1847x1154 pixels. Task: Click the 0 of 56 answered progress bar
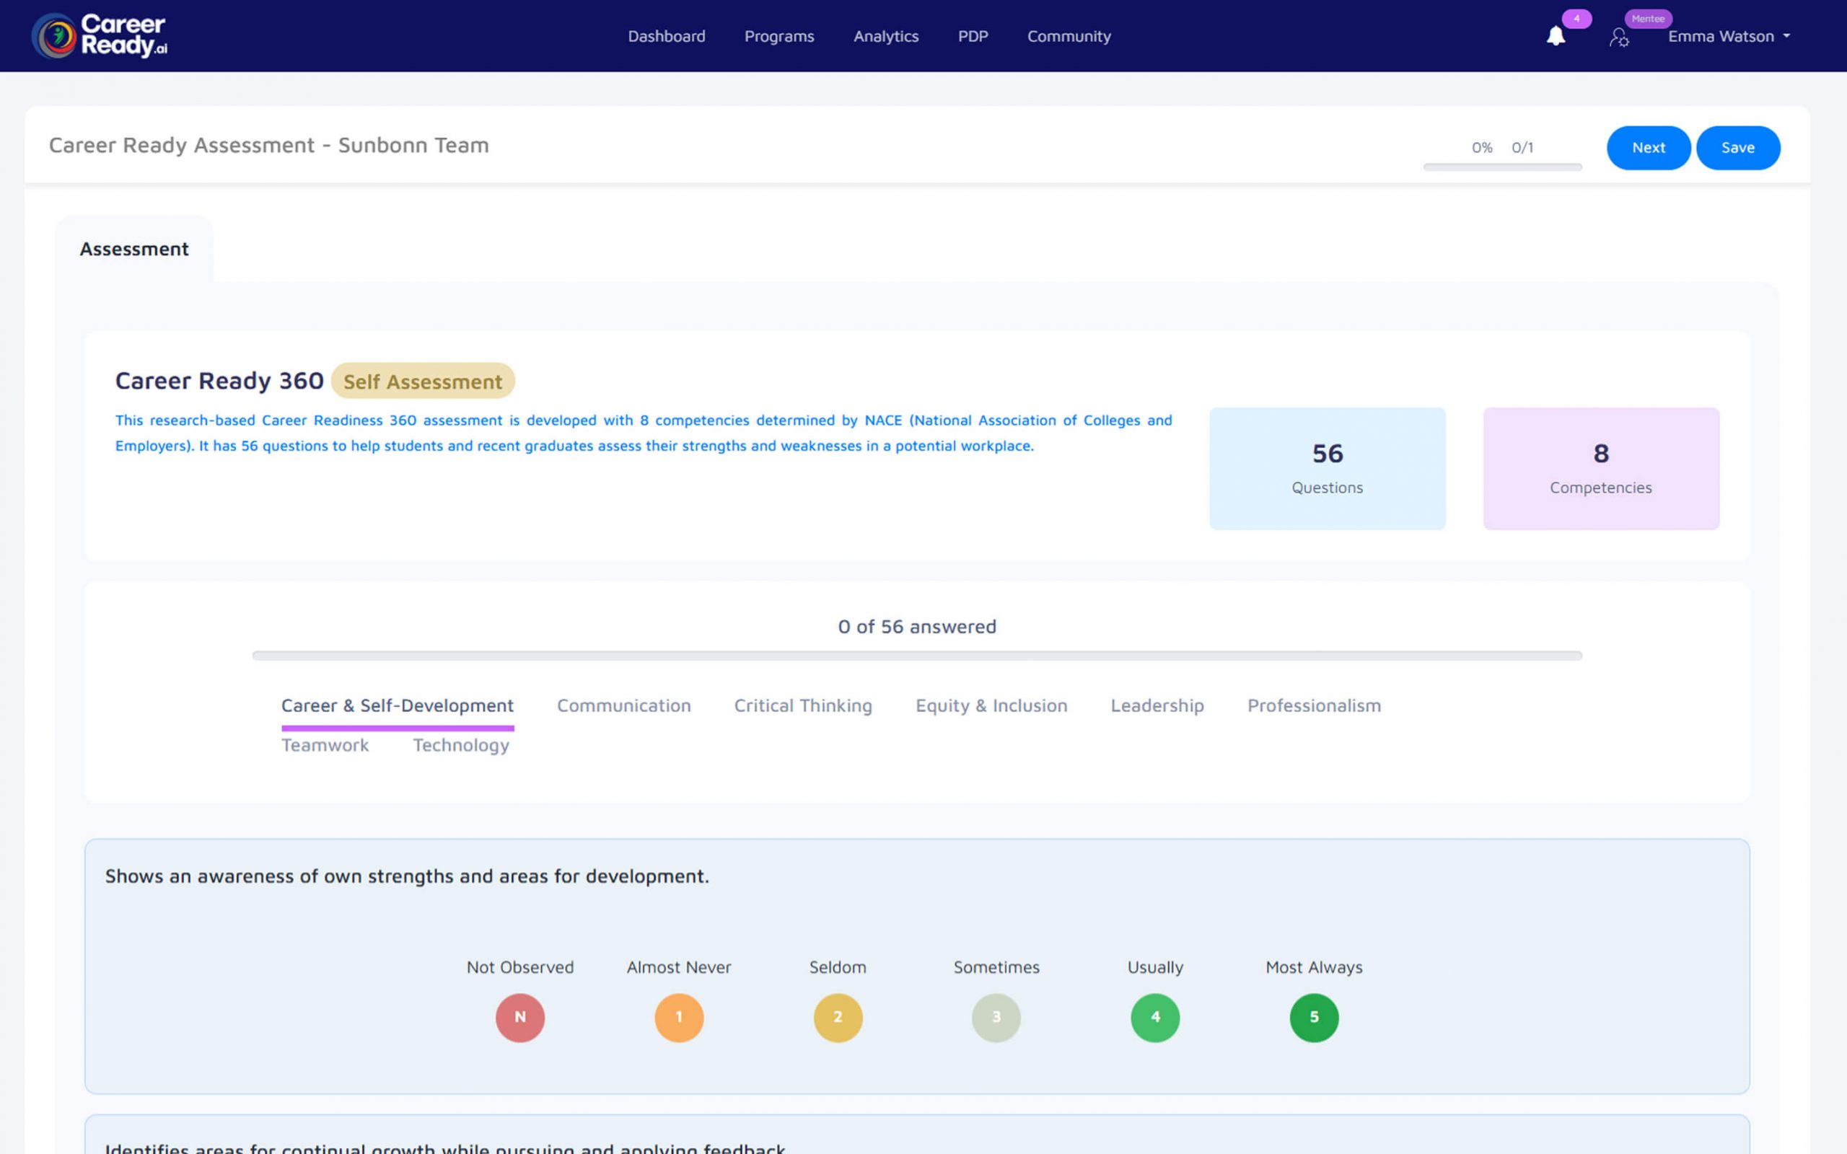click(x=916, y=656)
